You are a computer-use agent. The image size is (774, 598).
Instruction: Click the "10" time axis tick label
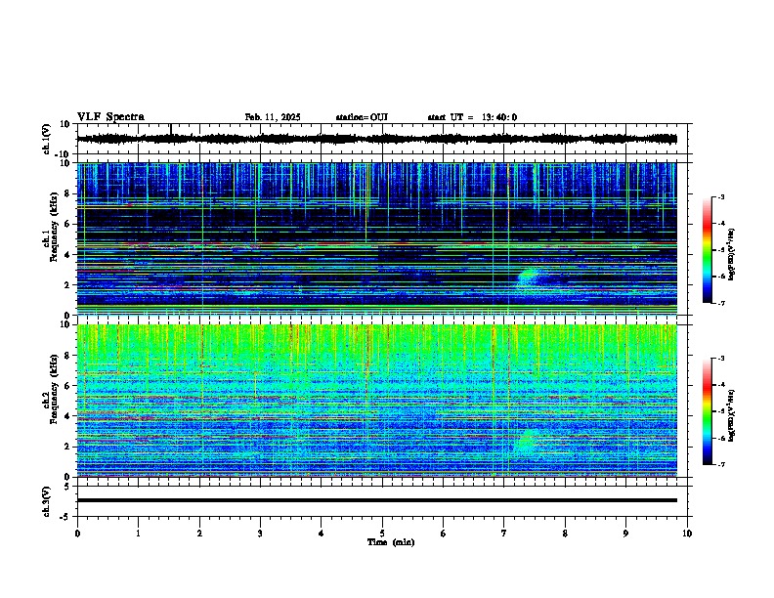coord(687,534)
